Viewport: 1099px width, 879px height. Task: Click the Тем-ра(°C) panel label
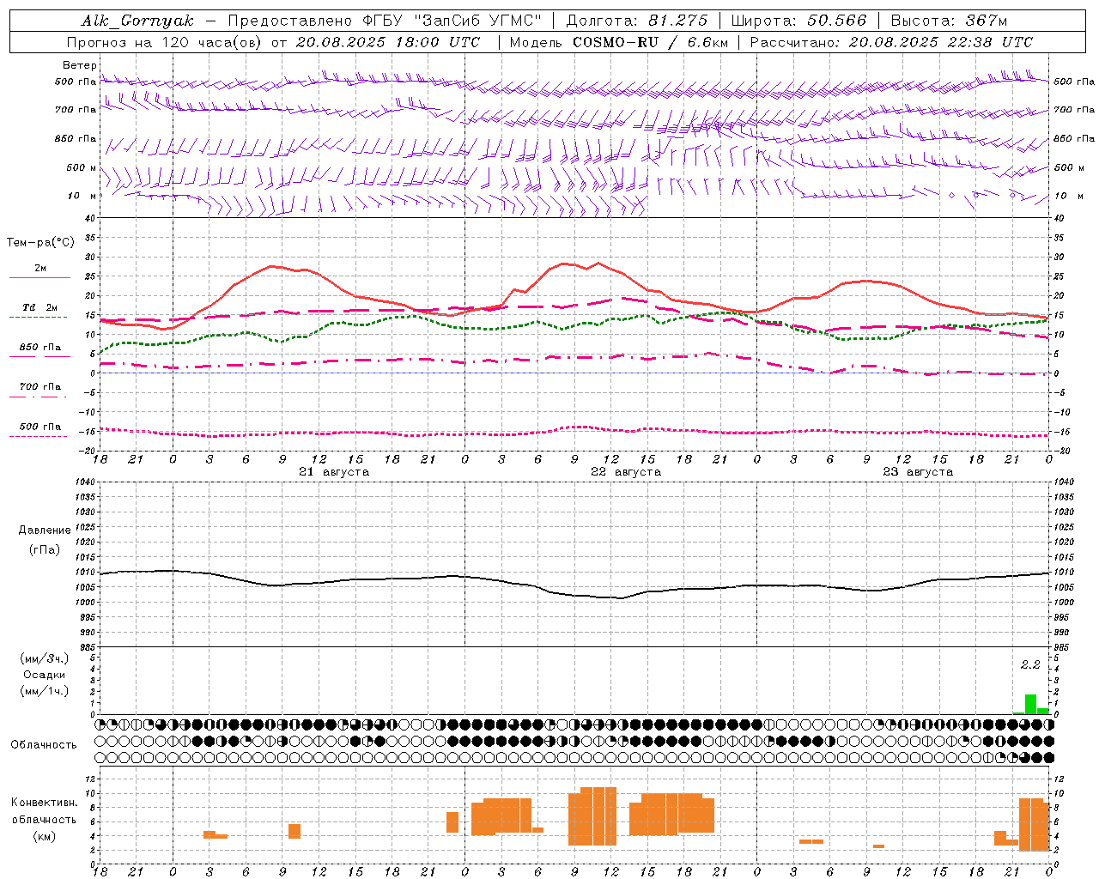40,243
